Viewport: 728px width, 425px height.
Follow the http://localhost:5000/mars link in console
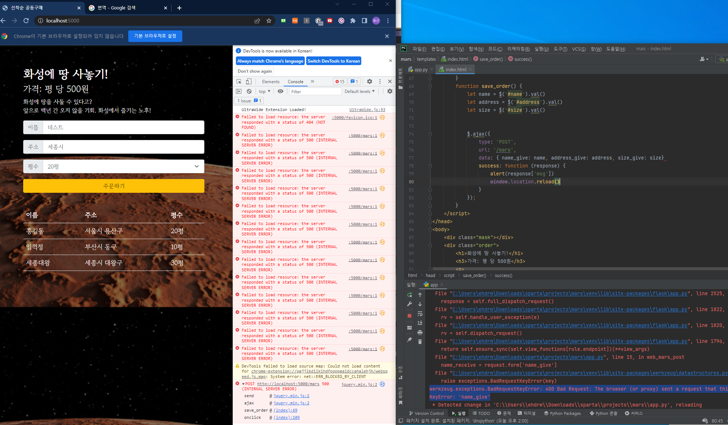288,384
